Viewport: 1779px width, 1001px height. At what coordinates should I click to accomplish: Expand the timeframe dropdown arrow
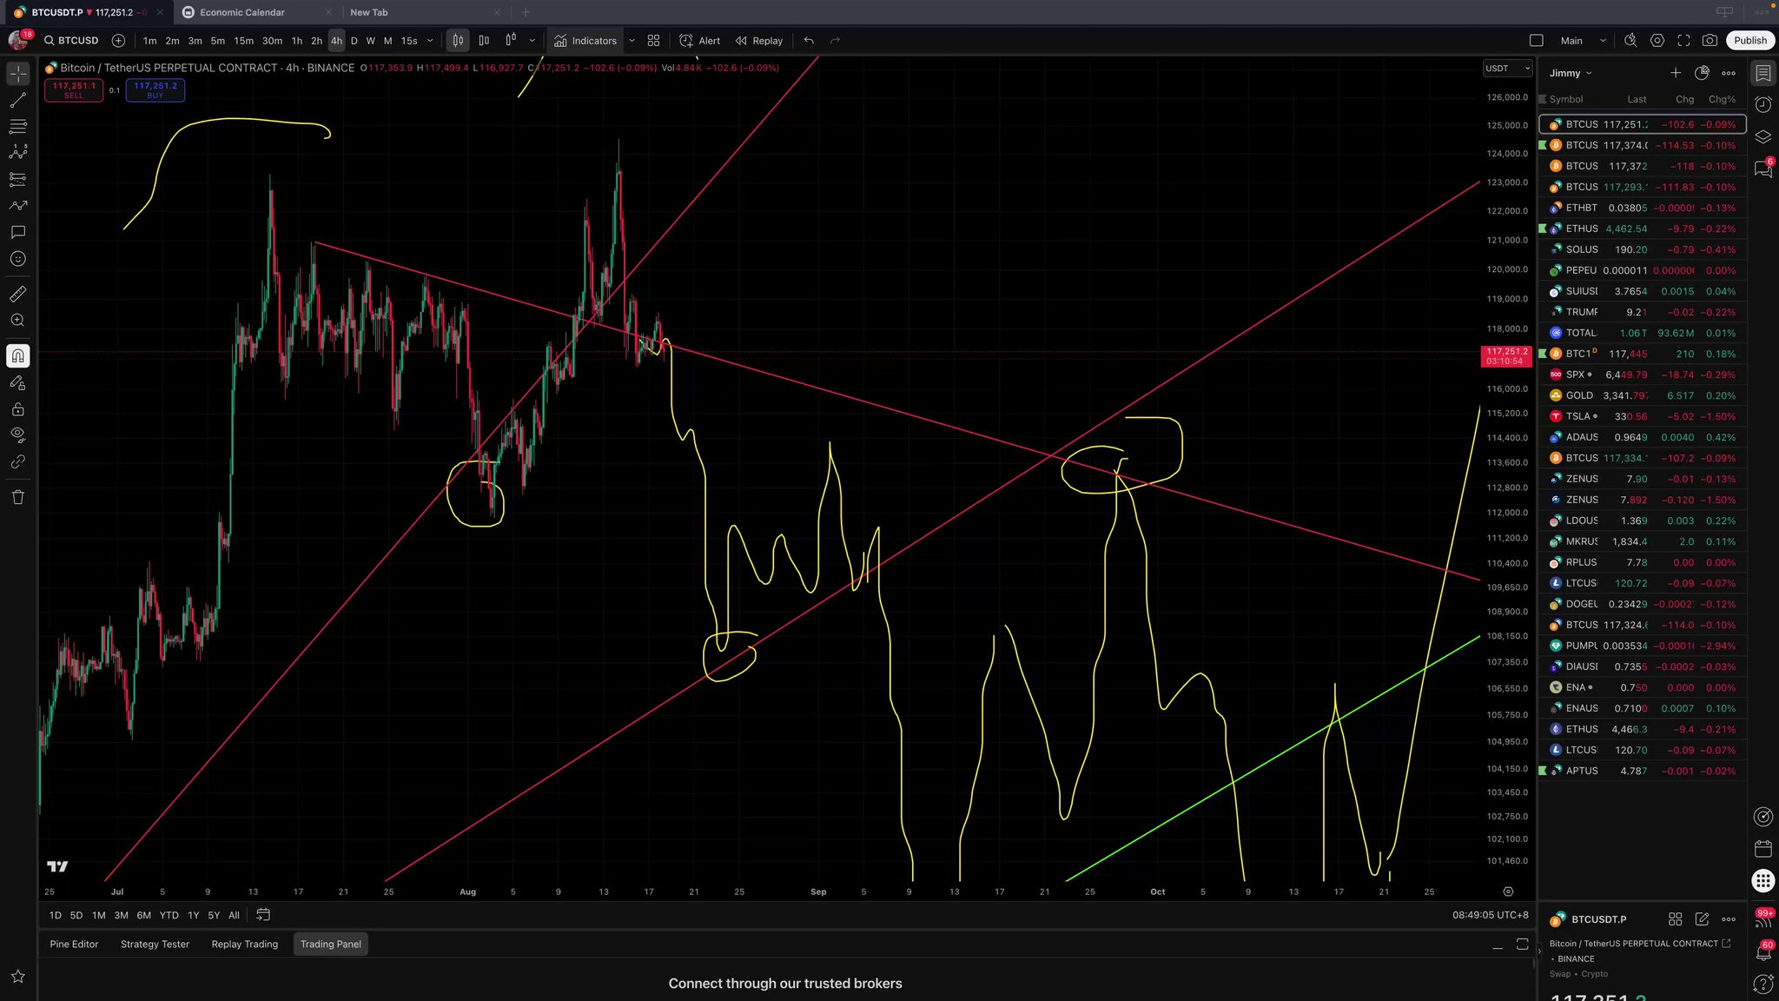pyautogui.click(x=430, y=41)
